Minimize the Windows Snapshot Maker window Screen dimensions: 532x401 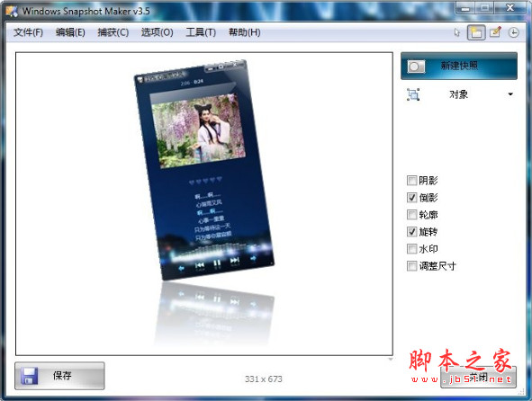pos(465,8)
